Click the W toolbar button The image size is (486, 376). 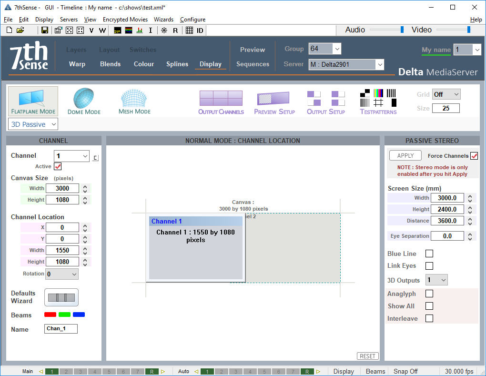[x=102, y=30]
